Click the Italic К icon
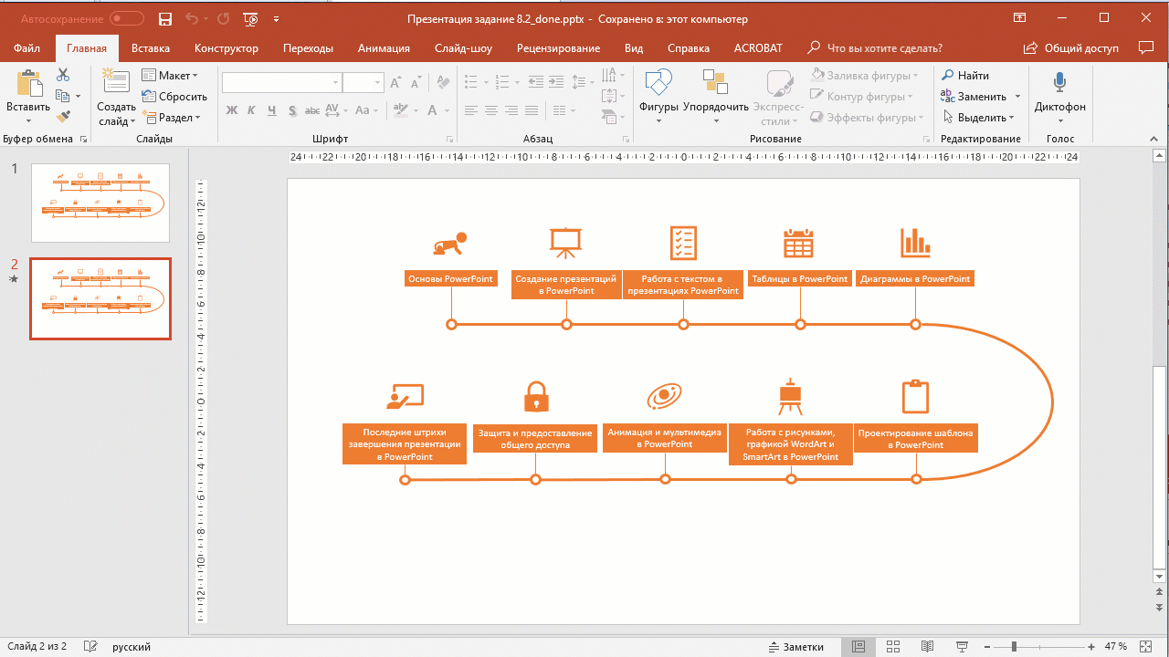1169x657 pixels. [252, 110]
